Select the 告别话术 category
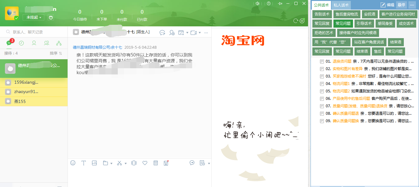 (x=322, y=14)
